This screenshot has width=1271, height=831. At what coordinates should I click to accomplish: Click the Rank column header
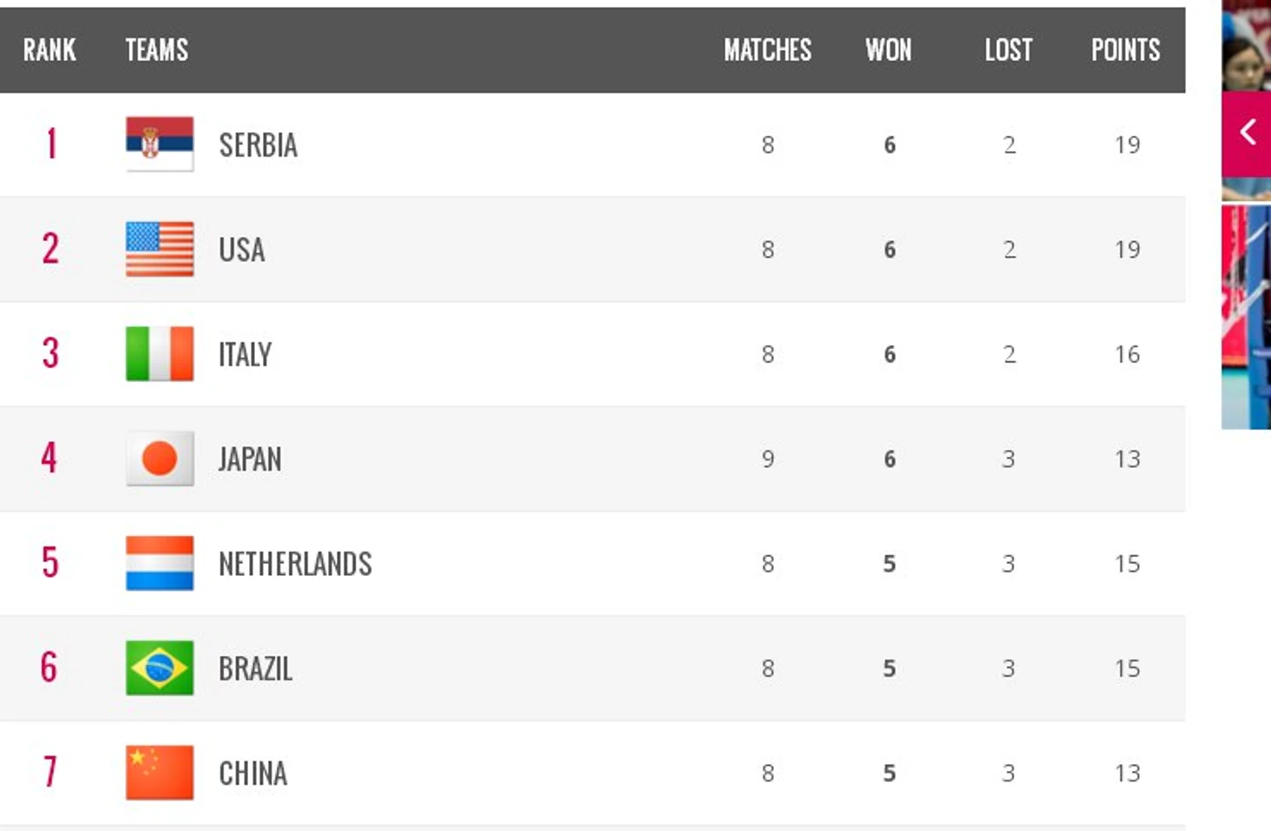pyautogui.click(x=50, y=50)
